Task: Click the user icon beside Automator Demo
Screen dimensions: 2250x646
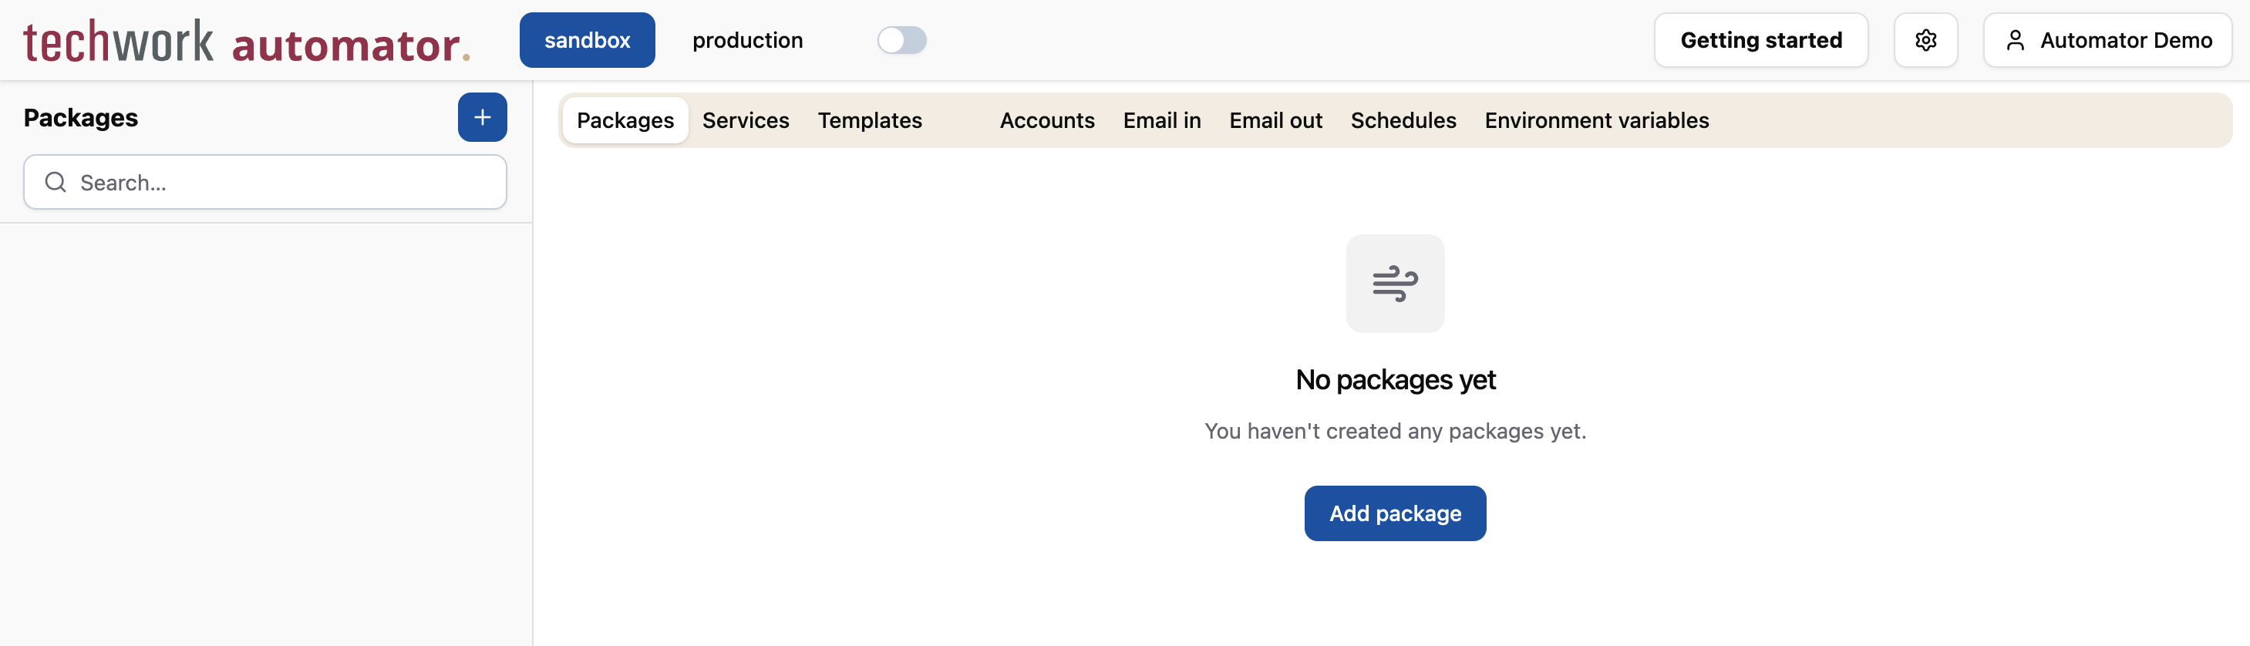Action: coord(2015,40)
